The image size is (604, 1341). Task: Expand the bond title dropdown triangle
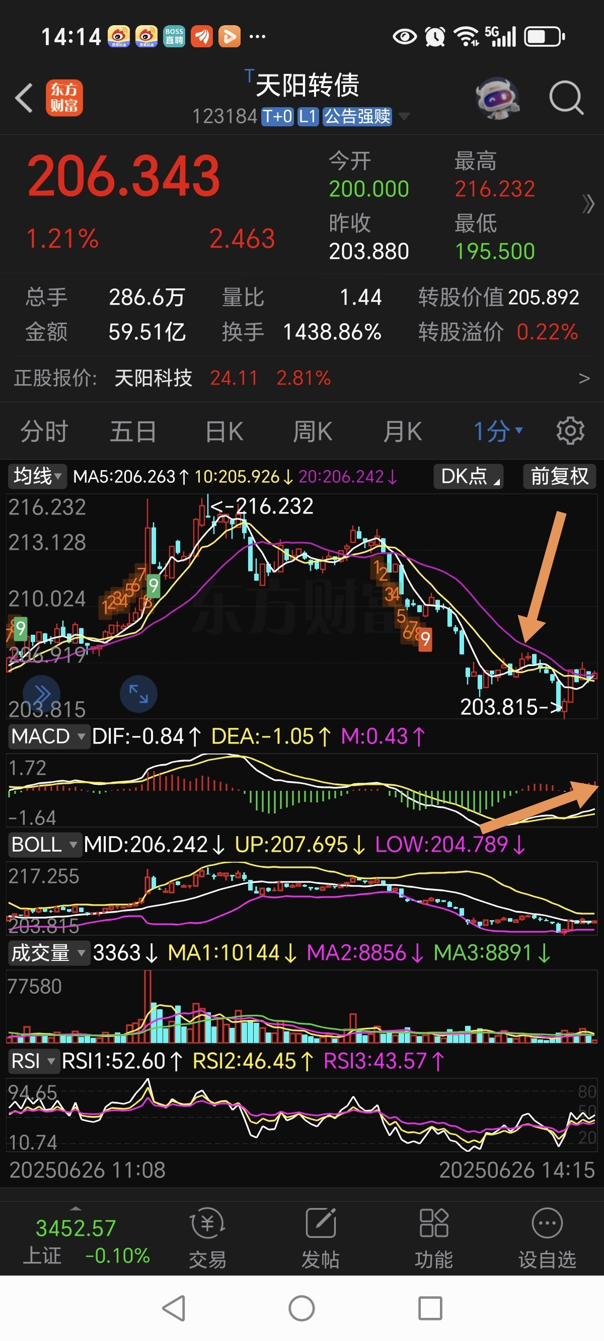tap(404, 116)
